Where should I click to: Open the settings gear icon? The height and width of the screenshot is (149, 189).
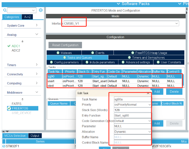click(41, 10)
